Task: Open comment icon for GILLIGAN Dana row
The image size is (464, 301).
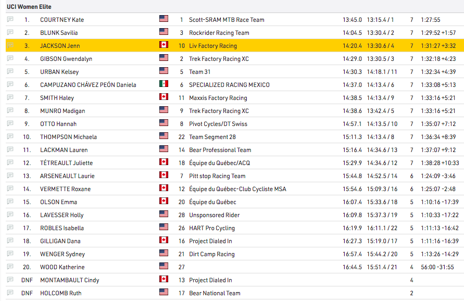Action: (10, 241)
